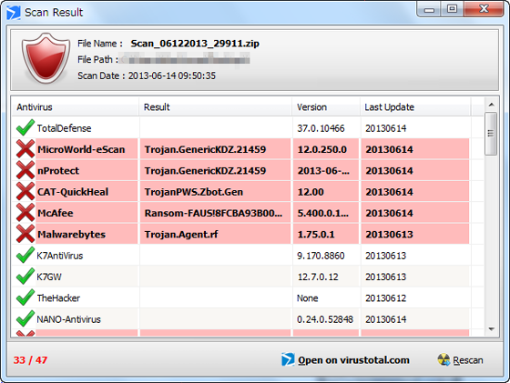This screenshot has width=510, height=383.
Task: Click the red X beside CAT-QuickHeal
Action: click(25, 191)
